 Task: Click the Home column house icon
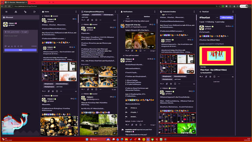[43, 12]
